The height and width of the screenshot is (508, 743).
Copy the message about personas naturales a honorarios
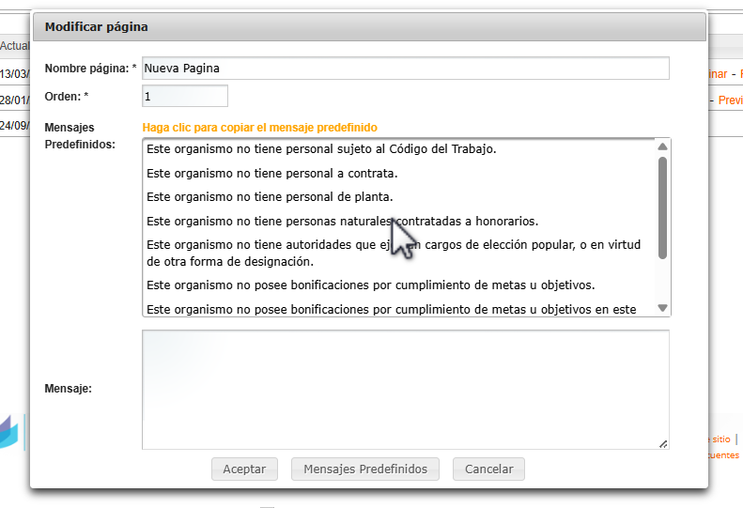point(342,222)
